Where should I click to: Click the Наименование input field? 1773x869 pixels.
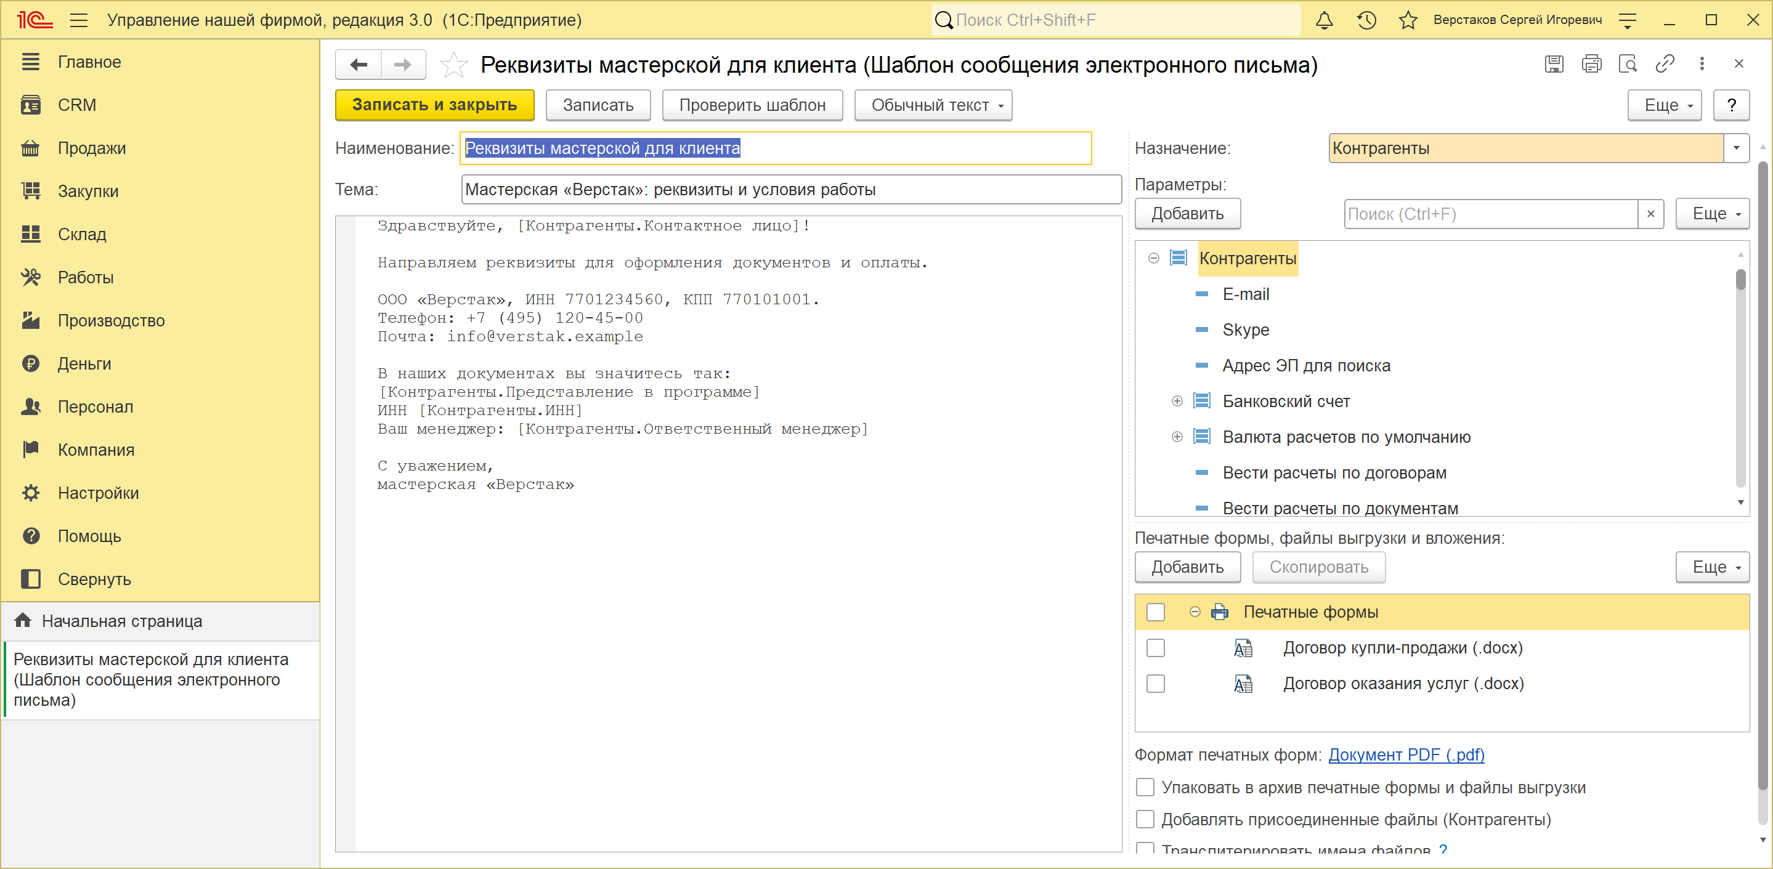[775, 148]
